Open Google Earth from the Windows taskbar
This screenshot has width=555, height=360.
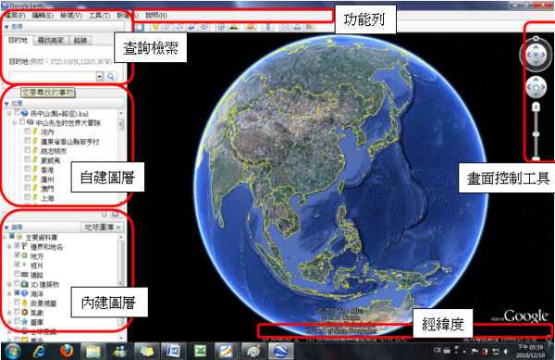pos(281,351)
